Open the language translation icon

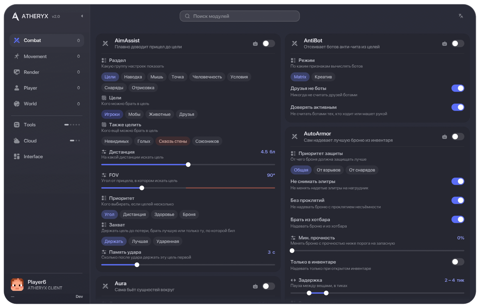[461, 16]
